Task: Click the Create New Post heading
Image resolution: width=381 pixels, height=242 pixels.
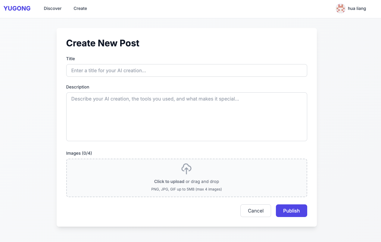Action: [103, 43]
